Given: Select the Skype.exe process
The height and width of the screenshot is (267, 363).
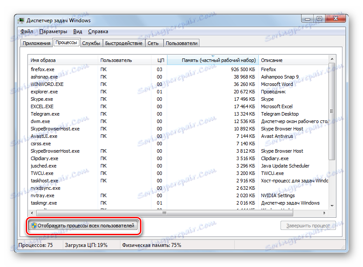Looking at the screenshot, I should pyautogui.click(x=178, y=99).
